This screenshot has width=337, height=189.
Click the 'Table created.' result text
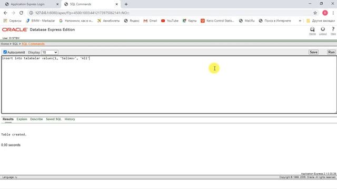(14, 134)
